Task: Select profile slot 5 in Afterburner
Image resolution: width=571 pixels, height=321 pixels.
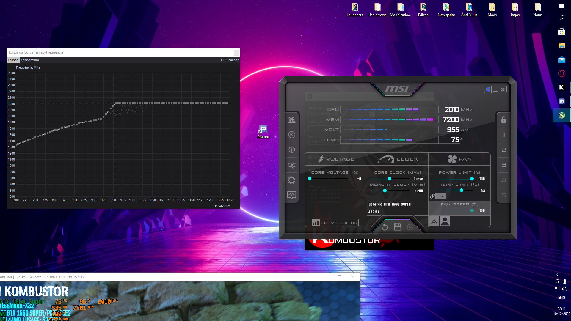Action: pos(503,195)
